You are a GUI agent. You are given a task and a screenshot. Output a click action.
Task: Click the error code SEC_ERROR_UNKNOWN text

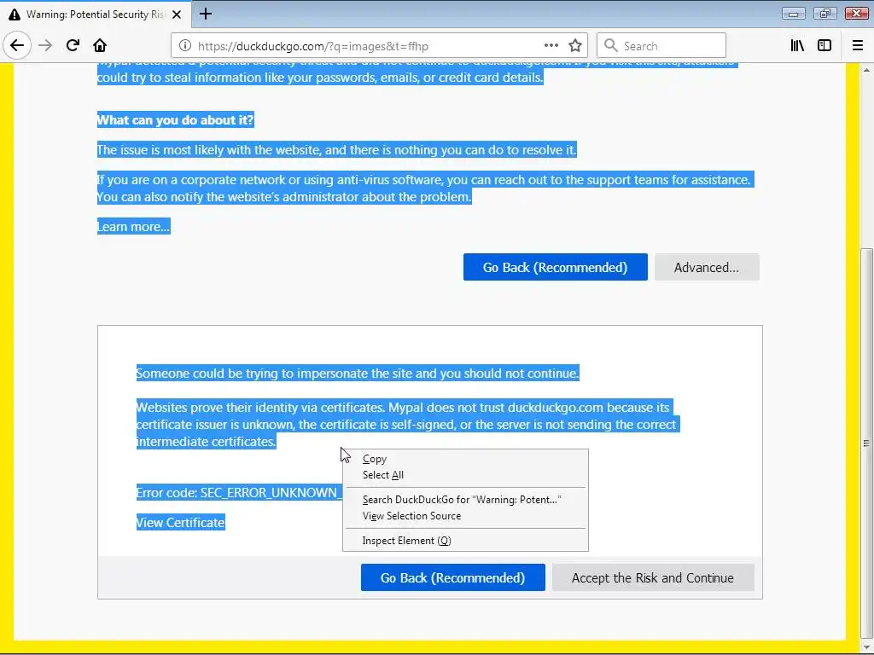click(239, 493)
